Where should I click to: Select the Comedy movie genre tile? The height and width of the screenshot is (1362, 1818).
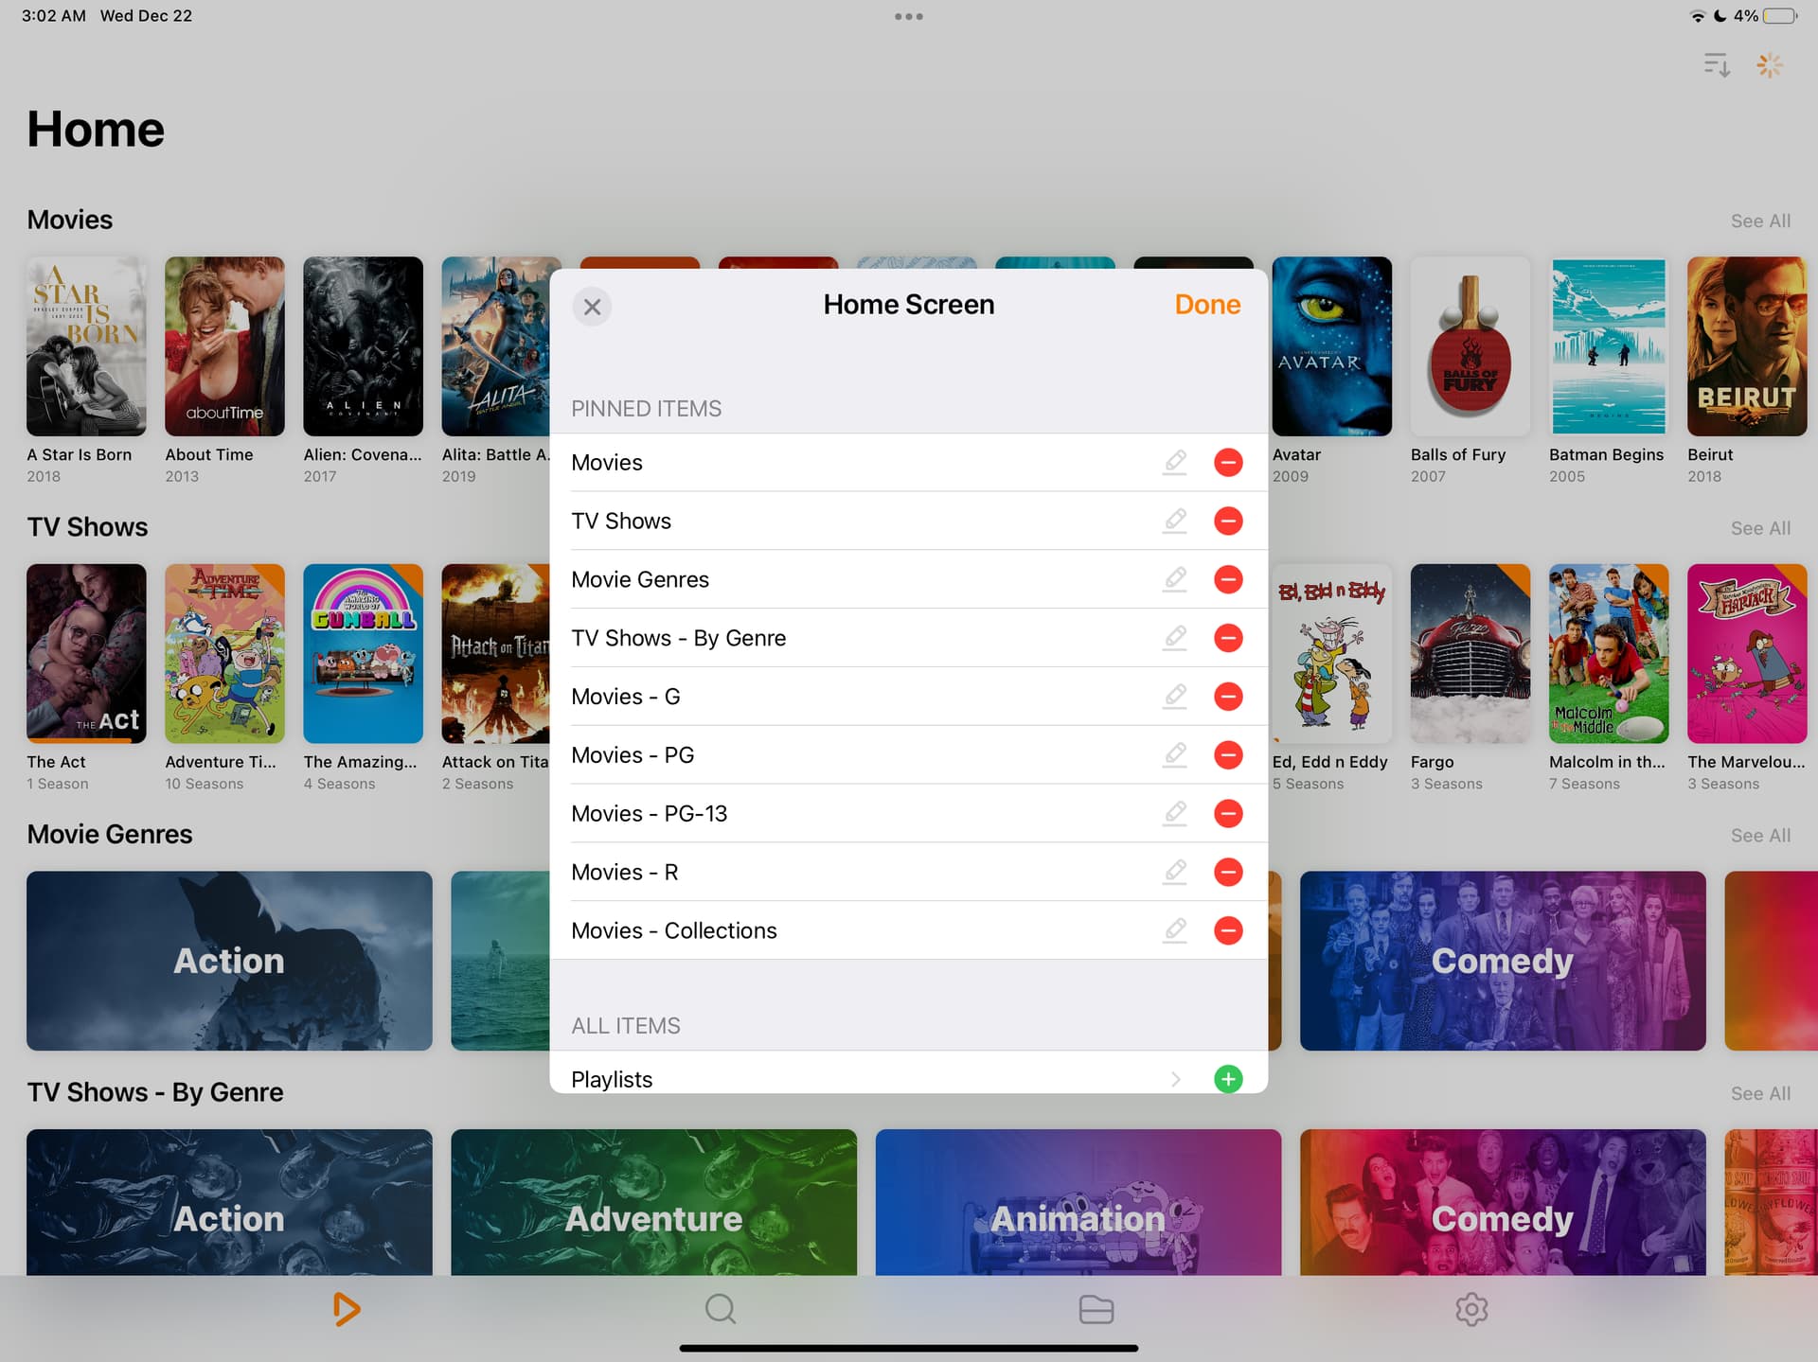click(1502, 960)
